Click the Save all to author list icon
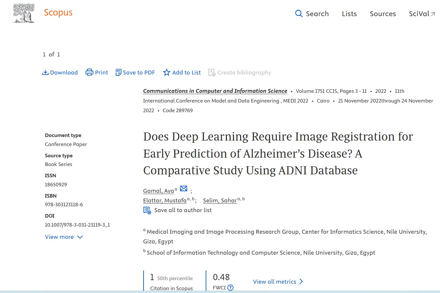This screenshot has width=440, height=293. tap(147, 210)
